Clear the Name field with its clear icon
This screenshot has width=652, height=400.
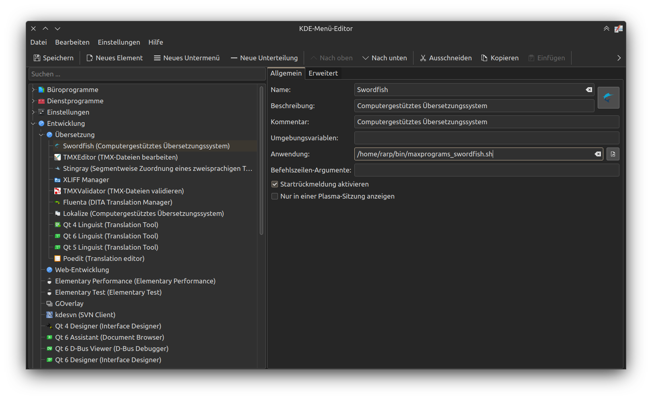click(x=589, y=90)
